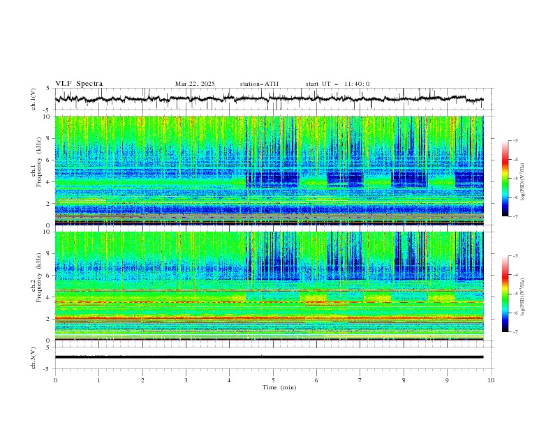The width and height of the screenshot is (553, 427).
Task: Click the ch.2 spectrogram color bar
Action: pyautogui.click(x=505, y=294)
